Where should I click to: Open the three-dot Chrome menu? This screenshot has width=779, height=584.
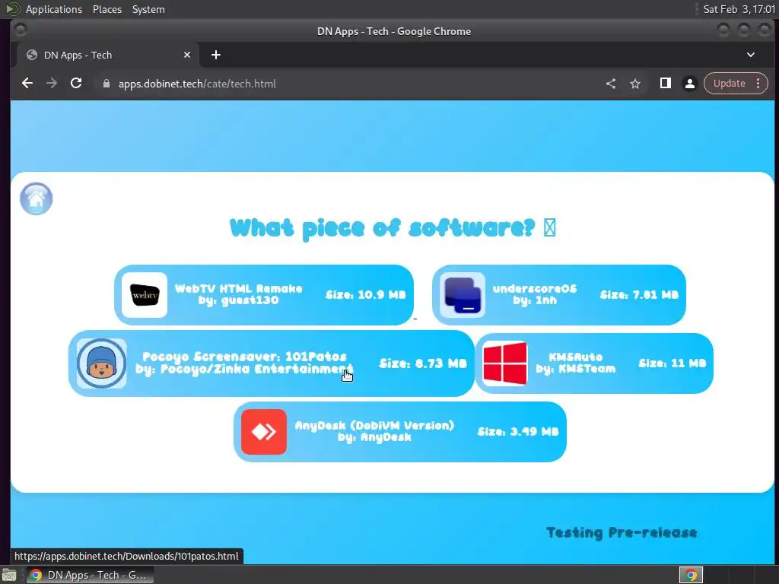pyautogui.click(x=758, y=84)
